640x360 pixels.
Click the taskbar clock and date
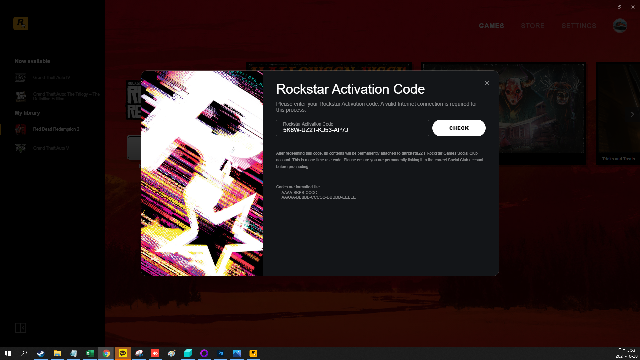[x=626, y=353]
